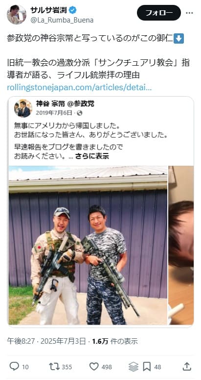This screenshot has width=201, height=380.
Task: Open the share upload icon
Action: pos(187,367)
